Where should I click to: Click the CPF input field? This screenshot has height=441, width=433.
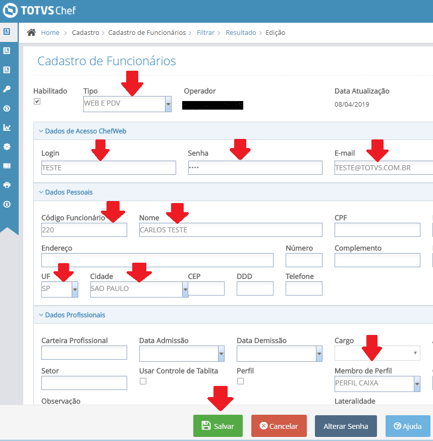point(377,230)
